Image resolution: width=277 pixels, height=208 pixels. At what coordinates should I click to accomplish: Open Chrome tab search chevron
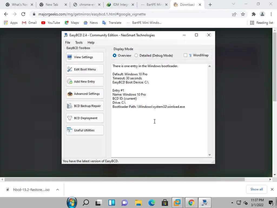click(x=233, y=4)
